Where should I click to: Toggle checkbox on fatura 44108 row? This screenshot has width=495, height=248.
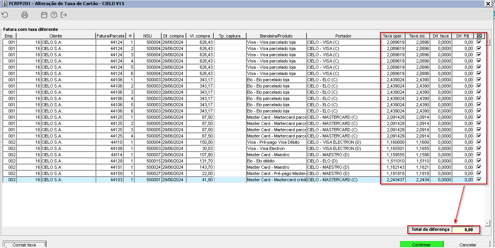point(479,148)
